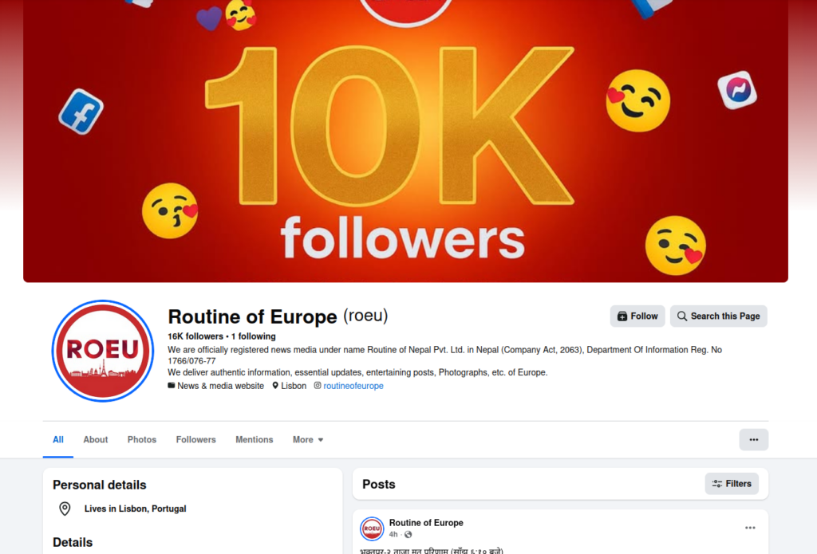The image size is (817, 554).
Task: Click Search this Page button
Action: [718, 316]
